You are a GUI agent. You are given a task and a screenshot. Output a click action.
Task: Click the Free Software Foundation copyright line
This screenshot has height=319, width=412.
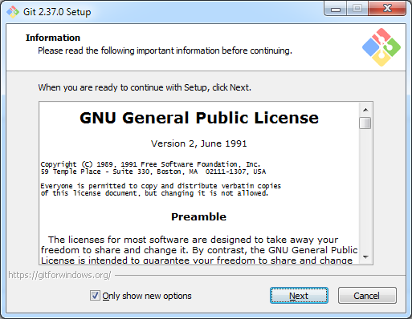(150, 164)
